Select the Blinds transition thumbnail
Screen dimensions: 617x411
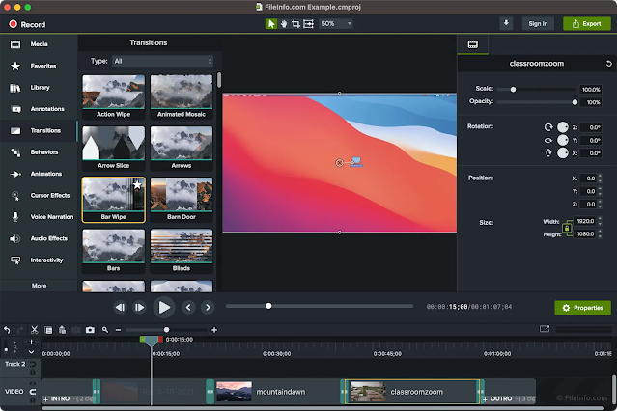pos(181,251)
